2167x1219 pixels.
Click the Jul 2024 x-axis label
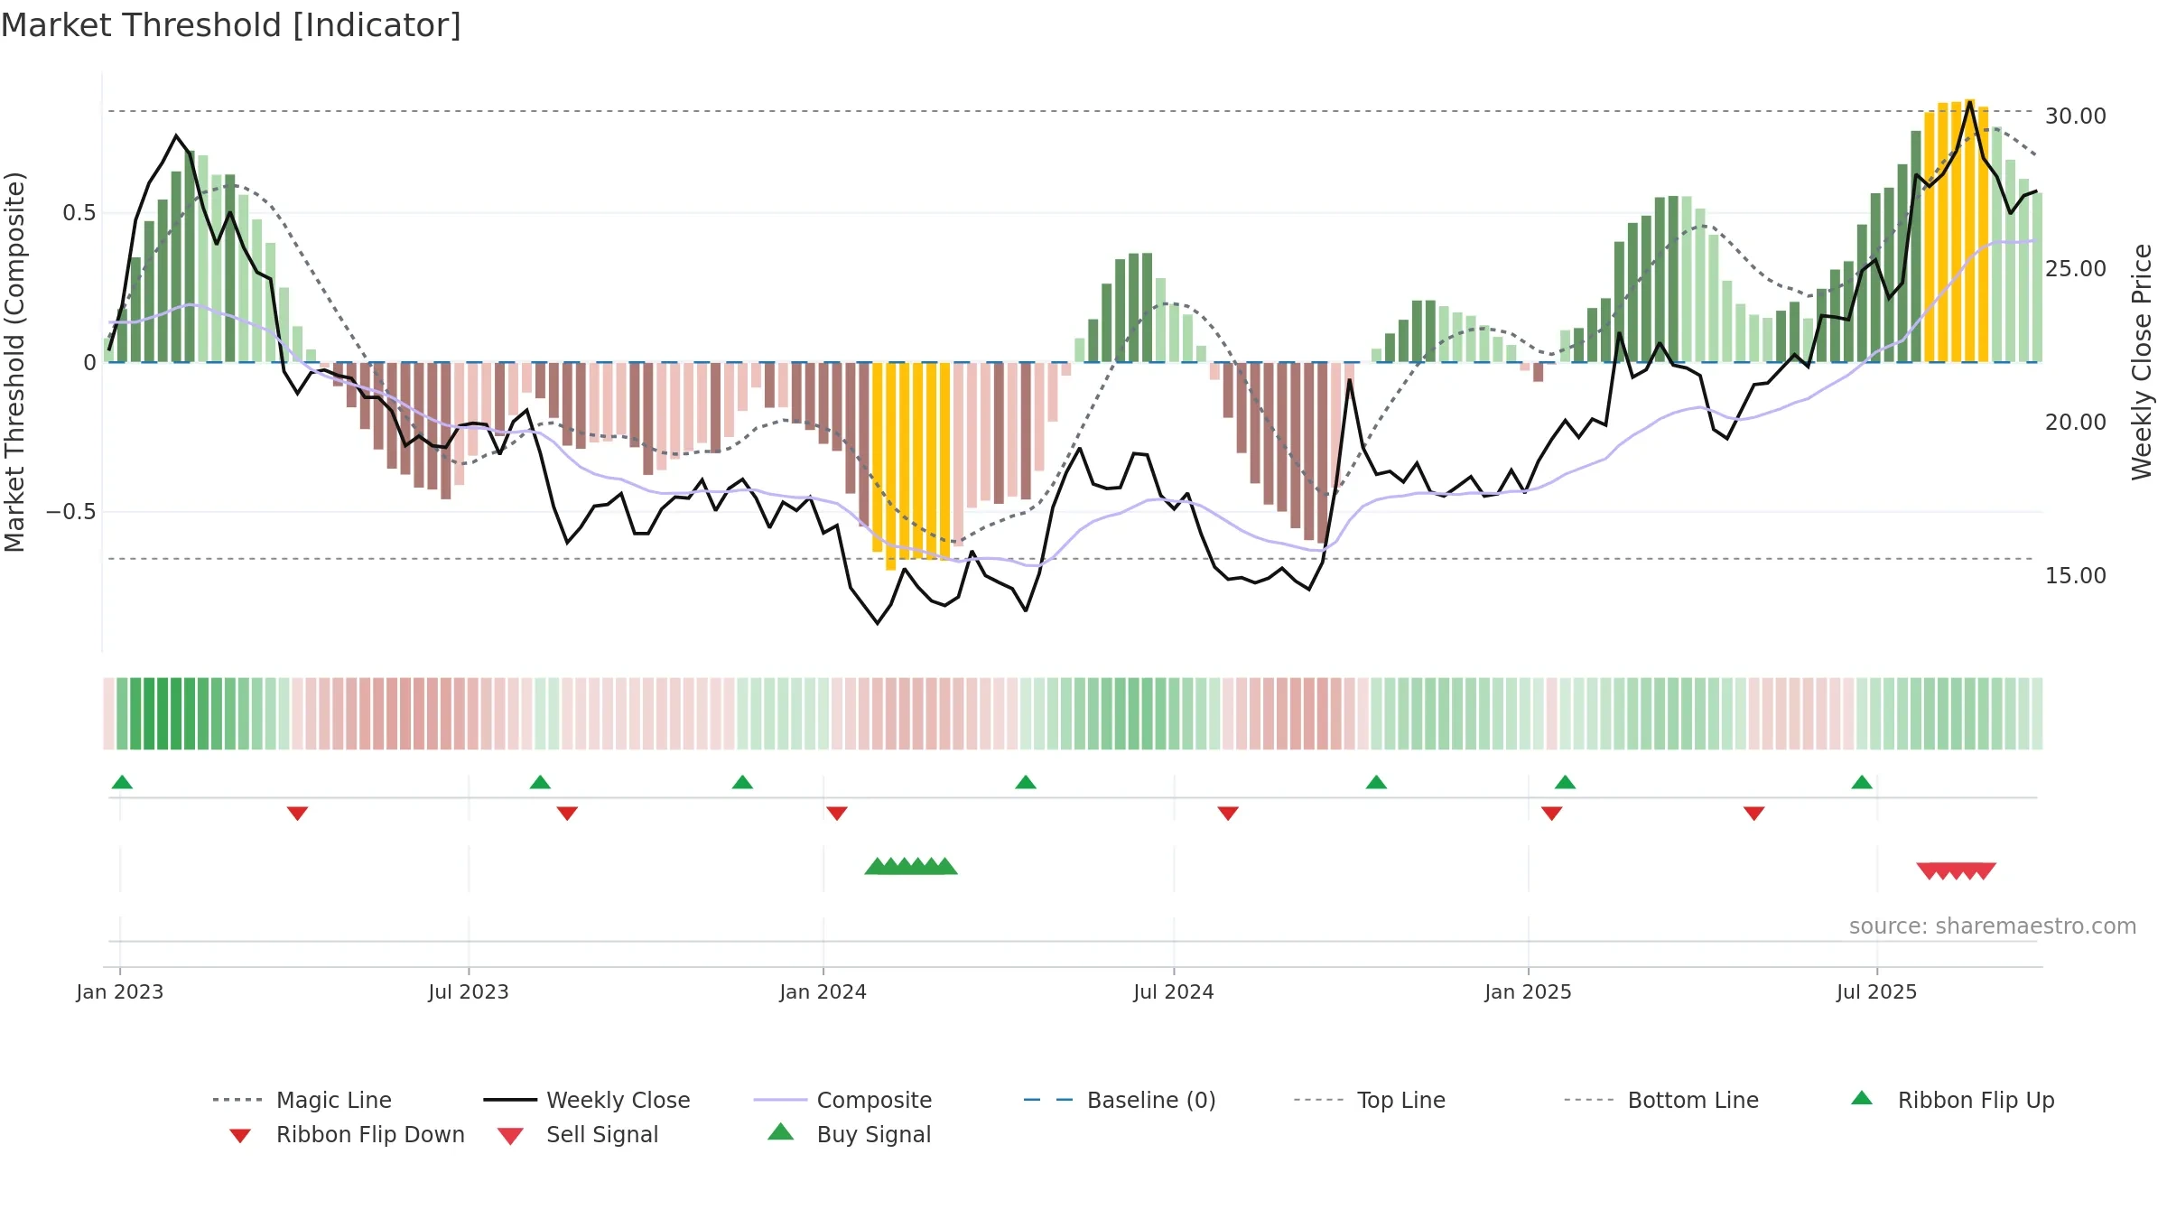[1174, 992]
